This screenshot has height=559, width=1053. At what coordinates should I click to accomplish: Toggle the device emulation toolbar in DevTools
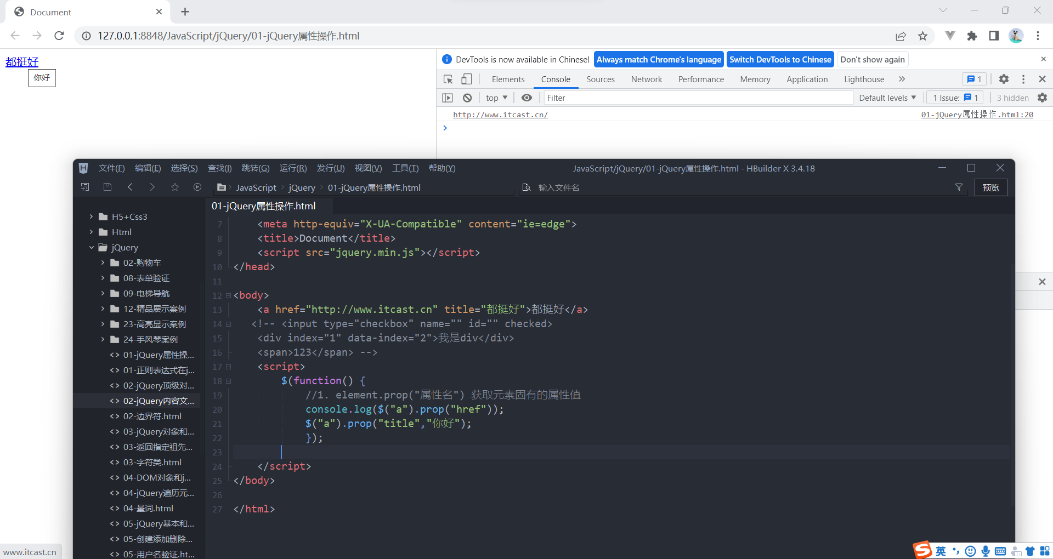tap(467, 79)
